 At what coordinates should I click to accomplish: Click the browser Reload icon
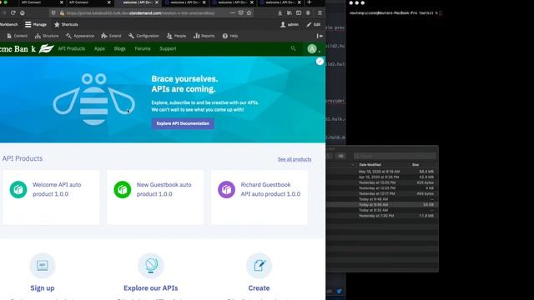(13, 13)
